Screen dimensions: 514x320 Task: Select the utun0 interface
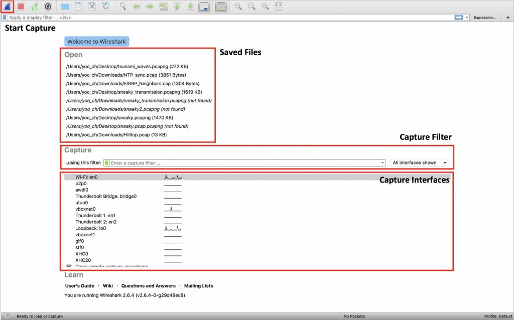258,203
